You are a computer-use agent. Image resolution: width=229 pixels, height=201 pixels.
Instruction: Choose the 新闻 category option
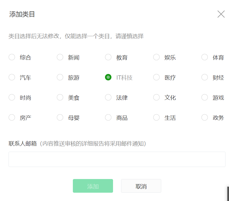pos(60,57)
